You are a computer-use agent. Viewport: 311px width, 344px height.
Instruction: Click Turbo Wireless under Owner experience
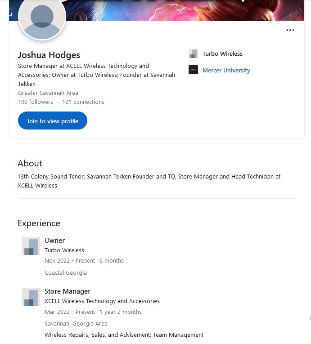point(64,250)
